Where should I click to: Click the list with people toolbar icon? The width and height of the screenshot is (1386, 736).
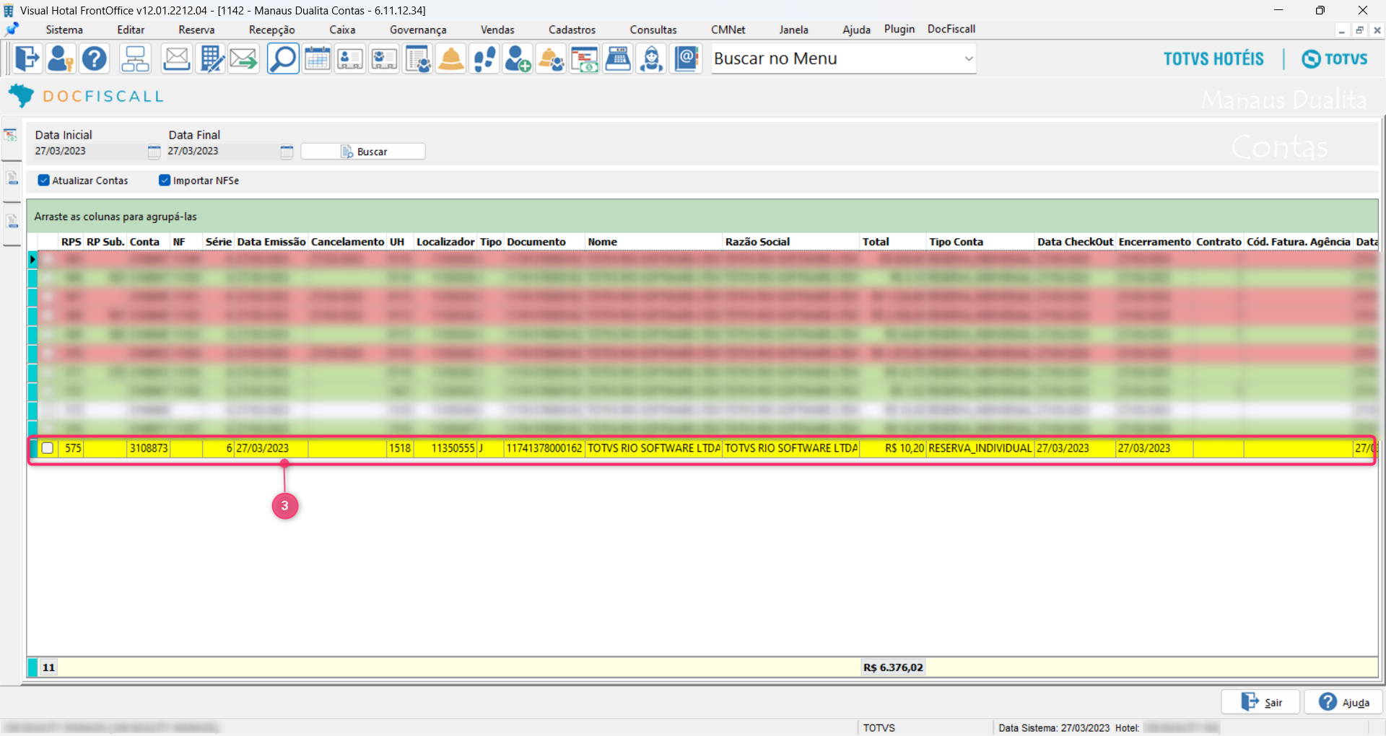(417, 58)
